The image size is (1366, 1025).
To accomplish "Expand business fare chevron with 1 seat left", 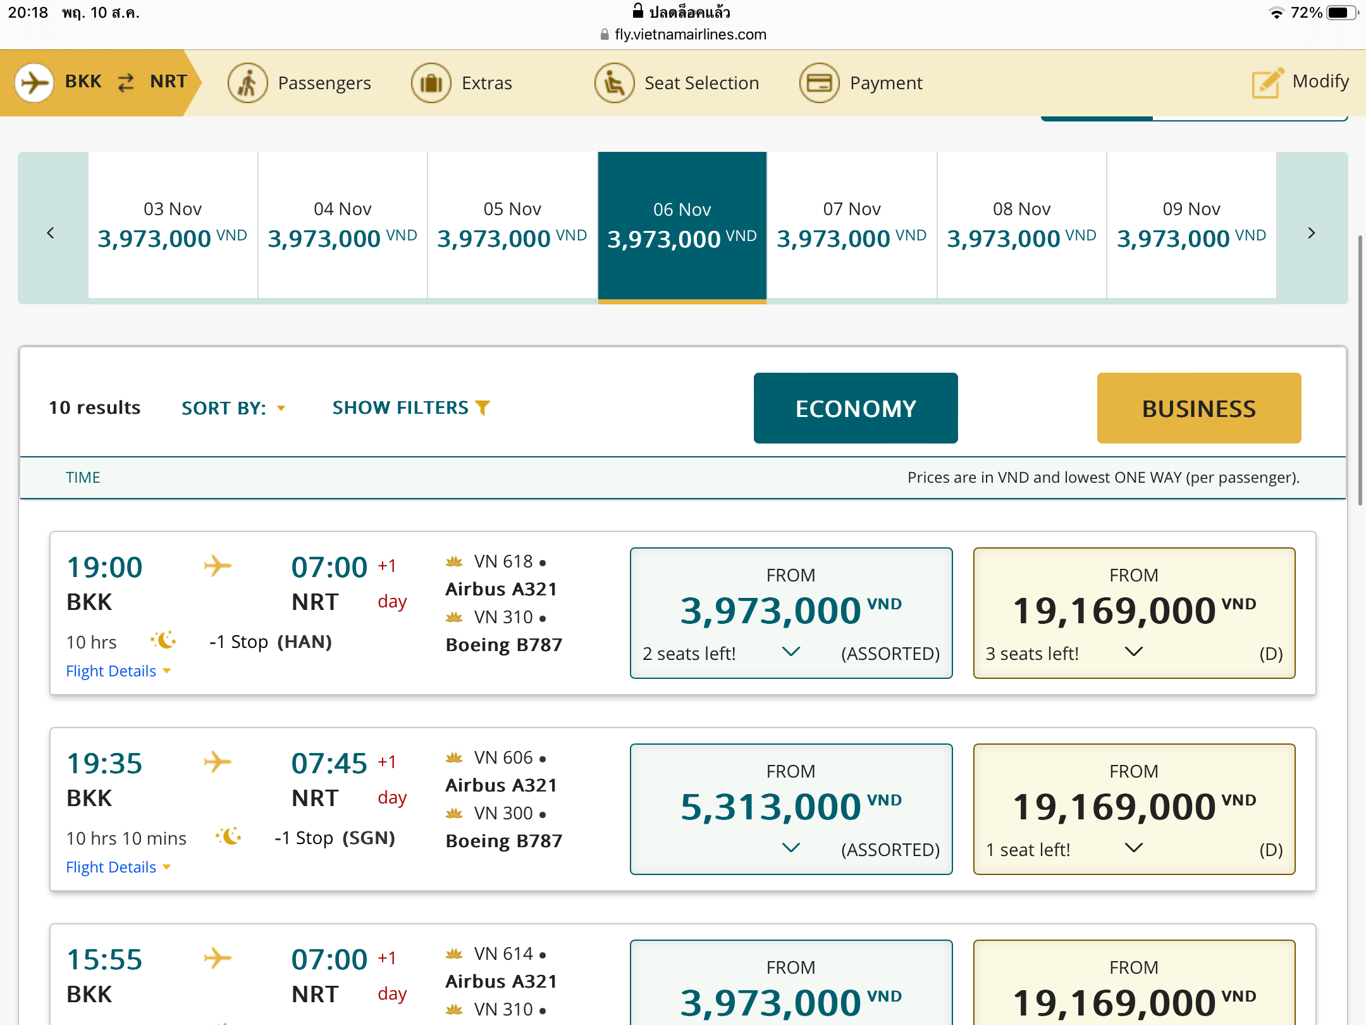I will point(1134,847).
